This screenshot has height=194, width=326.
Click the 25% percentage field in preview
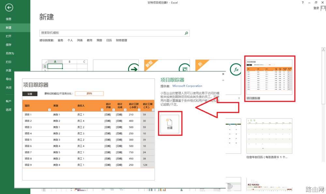tap(89, 94)
